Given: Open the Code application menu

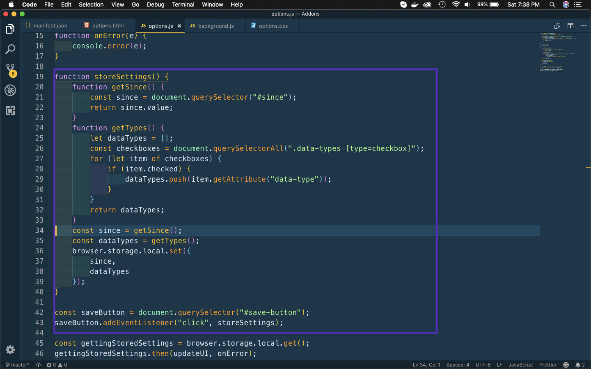Looking at the screenshot, I should click(30, 5).
